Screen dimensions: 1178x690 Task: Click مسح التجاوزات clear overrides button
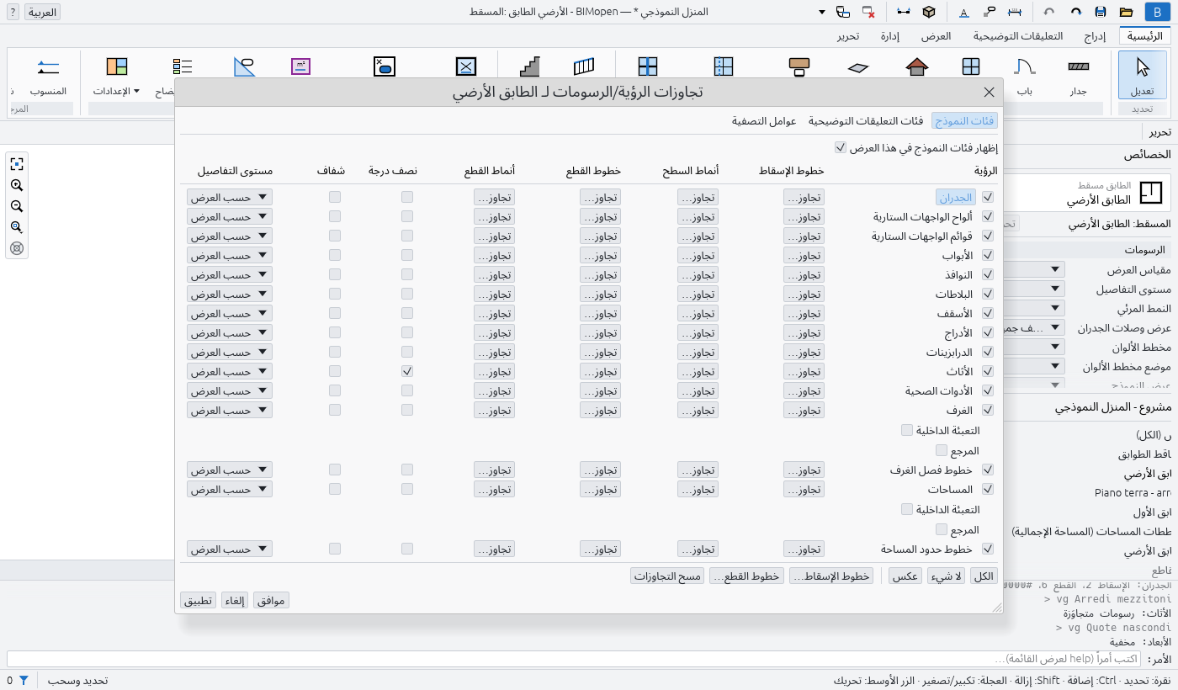pyautogui.click(x=668, y=576)
